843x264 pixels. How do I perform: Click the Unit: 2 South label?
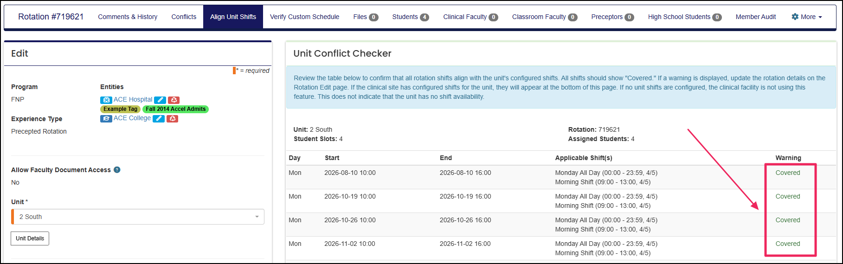point(313,129)
